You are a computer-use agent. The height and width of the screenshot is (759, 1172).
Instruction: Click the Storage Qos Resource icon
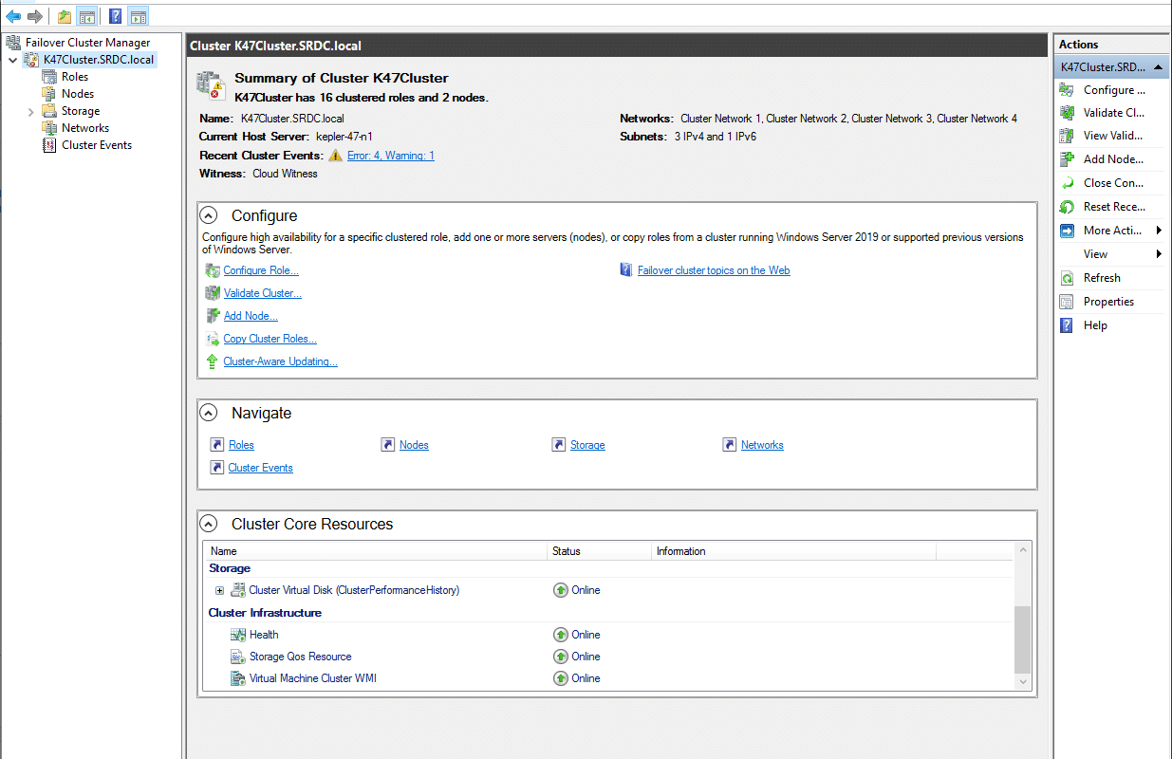point(238,657)
